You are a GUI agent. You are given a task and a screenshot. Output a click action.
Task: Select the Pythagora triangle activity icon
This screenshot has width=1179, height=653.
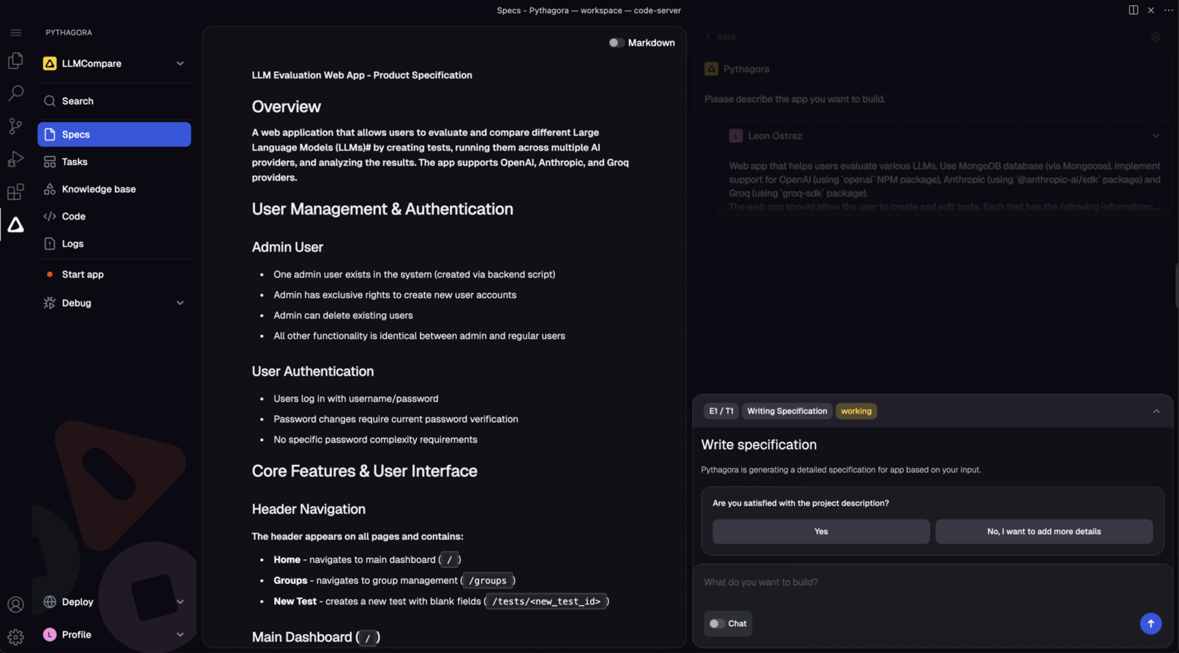coord(16,224)
